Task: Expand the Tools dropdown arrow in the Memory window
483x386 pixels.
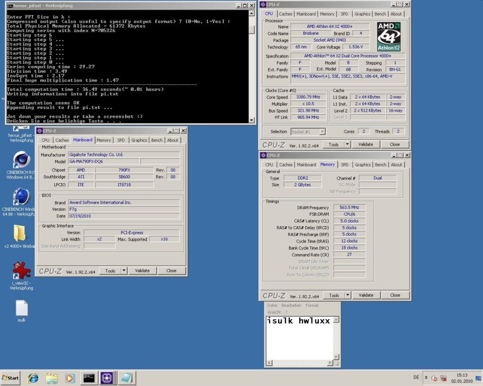Action: click(x=348, y=295)
